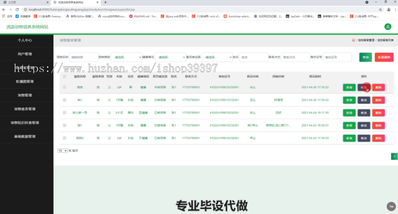Open the README.md bookmark
Viewport: 398px width, 214px height.
[x=143, y=16]
